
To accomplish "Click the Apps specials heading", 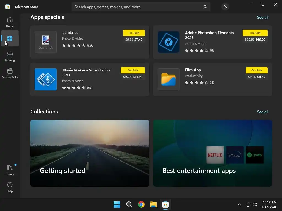I will [47, 17].
